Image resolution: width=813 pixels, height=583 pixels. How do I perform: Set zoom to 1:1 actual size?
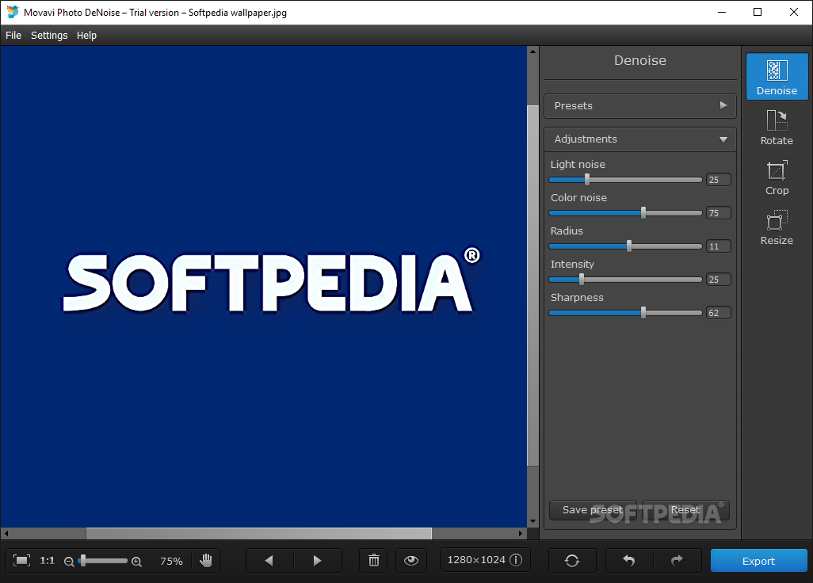pyautogui.click(x=48, y=560)
